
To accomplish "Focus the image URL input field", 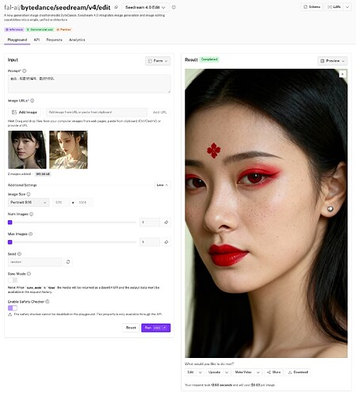I will tap(97, 112).
